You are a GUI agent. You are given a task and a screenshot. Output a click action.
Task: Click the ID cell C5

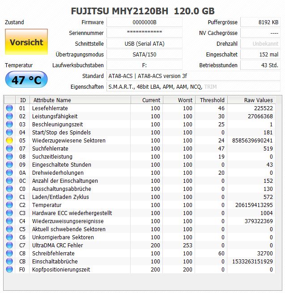coord(22,229)
